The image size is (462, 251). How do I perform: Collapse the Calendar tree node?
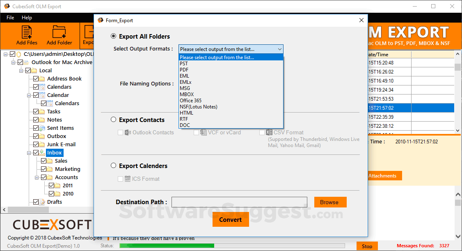[29, 95]
